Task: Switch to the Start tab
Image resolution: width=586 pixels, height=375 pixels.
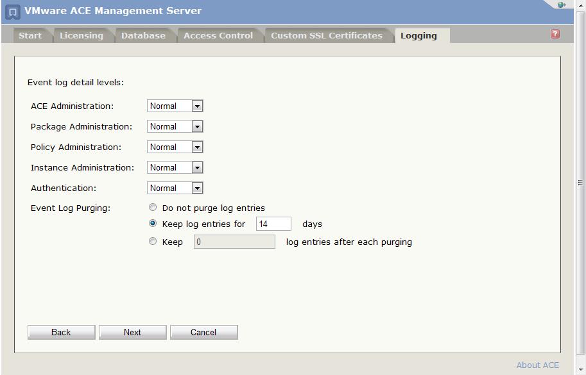Action: [x=30, y=36]
